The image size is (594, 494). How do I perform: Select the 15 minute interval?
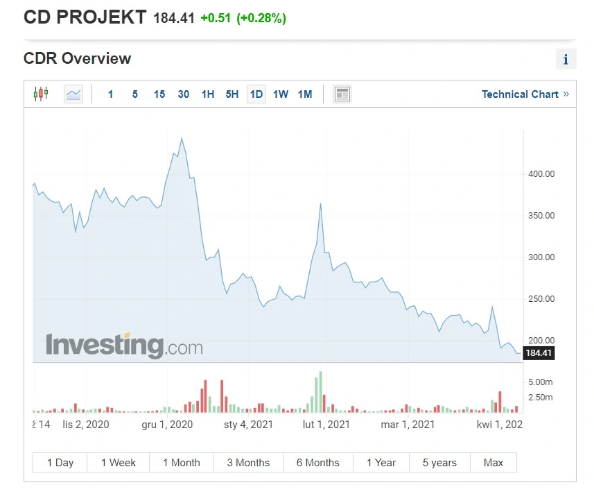159,94
